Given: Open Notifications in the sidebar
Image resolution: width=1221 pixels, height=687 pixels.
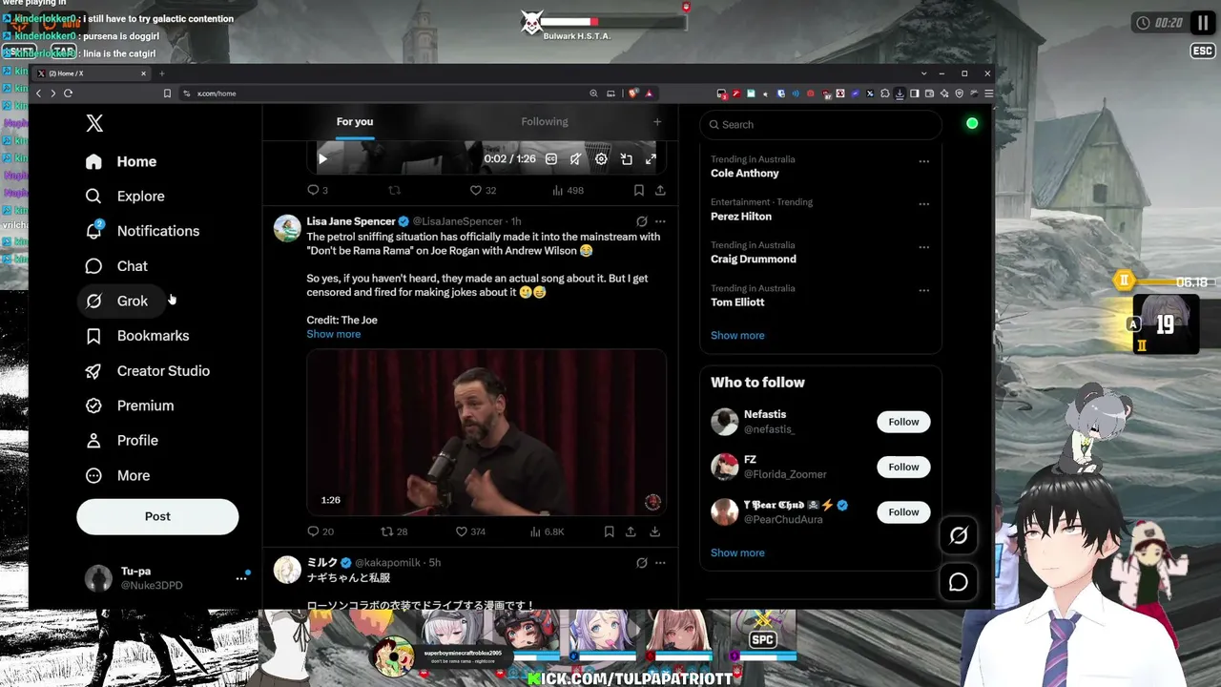Looking at the screenshot, I should click(x=142, y=231).
